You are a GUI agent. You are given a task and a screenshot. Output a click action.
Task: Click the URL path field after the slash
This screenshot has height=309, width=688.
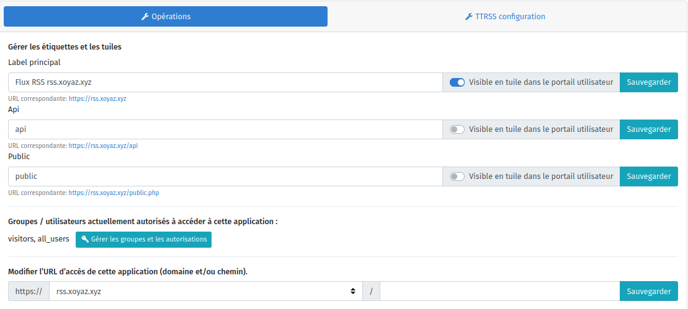499,292
